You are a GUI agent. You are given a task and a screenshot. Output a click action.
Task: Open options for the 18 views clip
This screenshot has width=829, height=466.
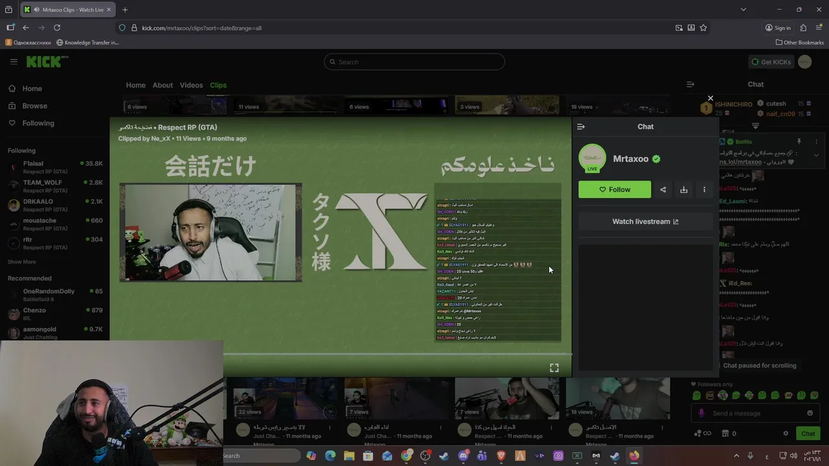pyautogui.click(x=663, y=428)
